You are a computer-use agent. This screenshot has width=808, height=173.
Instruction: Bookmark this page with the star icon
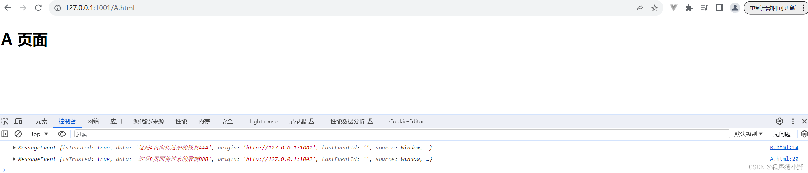point(655,8)
